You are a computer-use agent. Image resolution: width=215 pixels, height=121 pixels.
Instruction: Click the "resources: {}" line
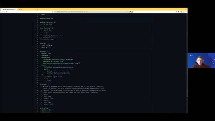tap(45, 85)
